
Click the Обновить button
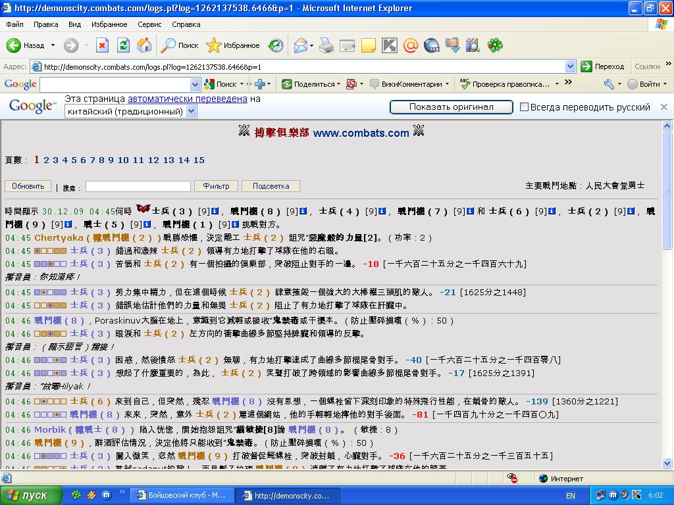[x=28, y=186]
